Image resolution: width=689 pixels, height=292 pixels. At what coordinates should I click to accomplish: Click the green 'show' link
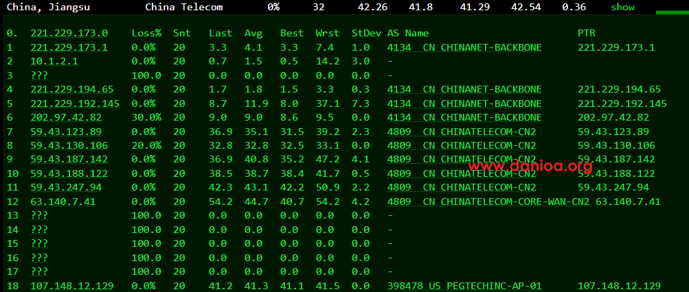(622, 8)
